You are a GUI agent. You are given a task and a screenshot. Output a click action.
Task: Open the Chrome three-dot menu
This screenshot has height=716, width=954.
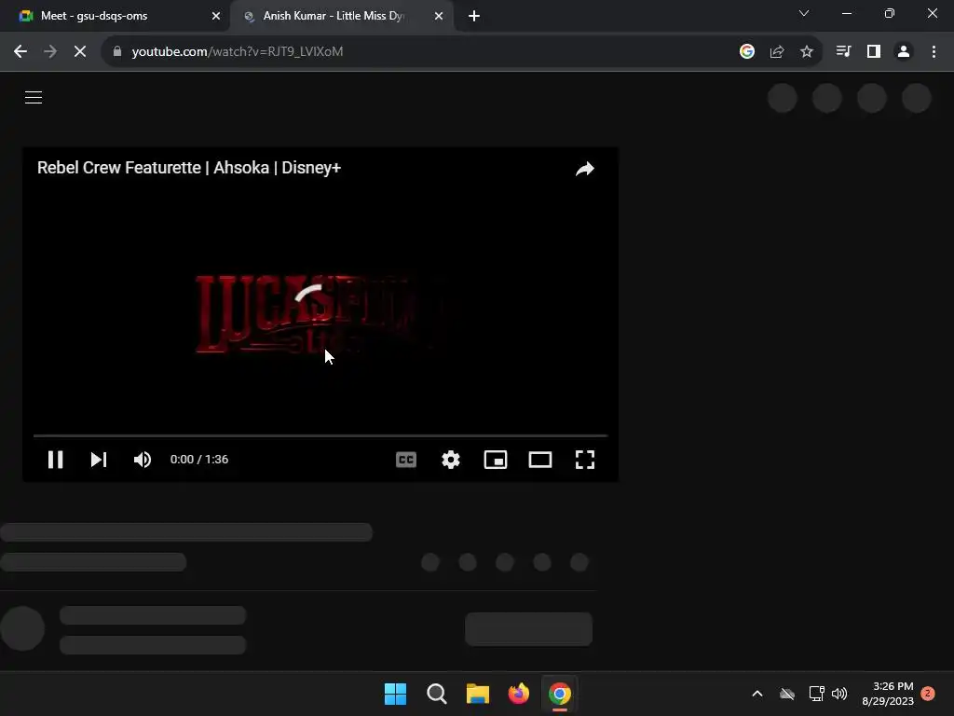pos(934,52)
